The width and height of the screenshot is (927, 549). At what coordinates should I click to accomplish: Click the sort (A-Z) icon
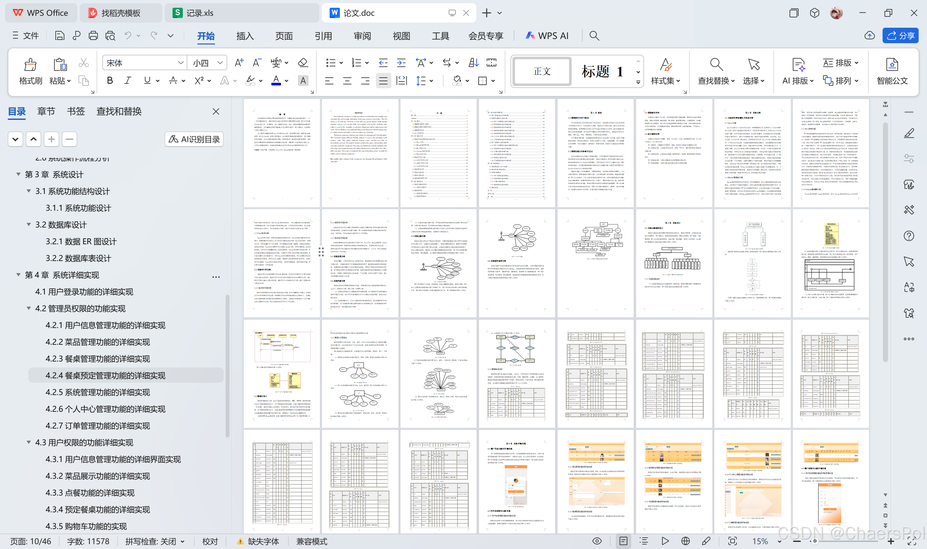pyautogui.click(x=473, y=63)
